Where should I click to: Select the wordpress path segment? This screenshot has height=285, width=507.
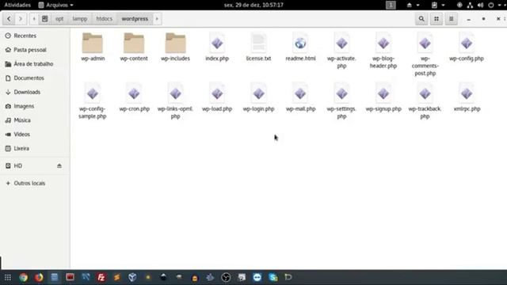[x=135, y=19]
